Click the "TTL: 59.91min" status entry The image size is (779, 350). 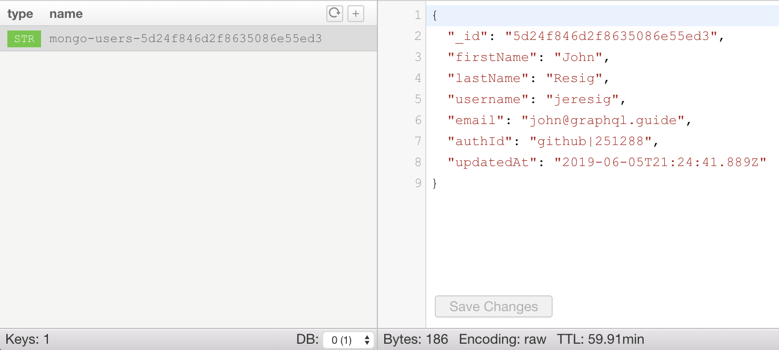[x=601, y=339]
